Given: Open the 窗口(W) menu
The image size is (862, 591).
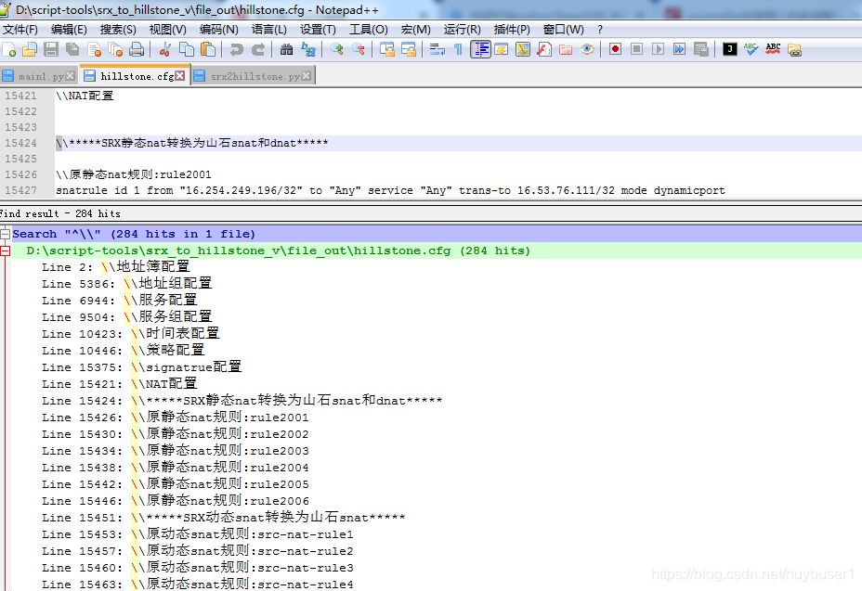Looking at the screenshot, I should pos(564,30).
